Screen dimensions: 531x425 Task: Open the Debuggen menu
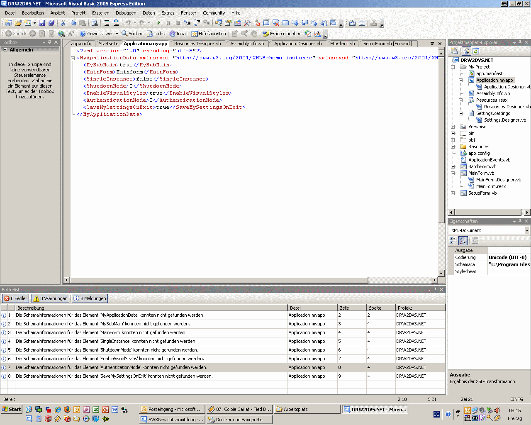click(x=126, y=13)
